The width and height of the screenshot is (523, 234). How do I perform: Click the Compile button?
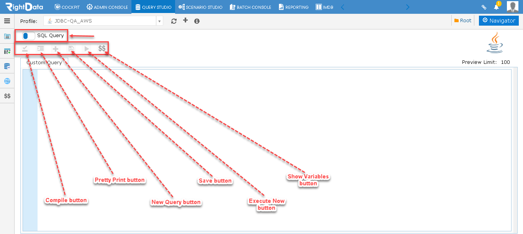pyautogui.click(x=25, y=49)
